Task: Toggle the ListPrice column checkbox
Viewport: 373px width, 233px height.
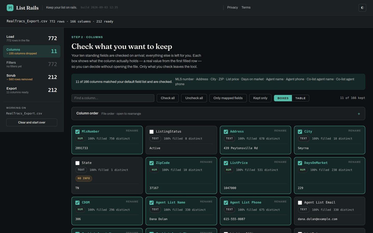Action: pos(226,163)
